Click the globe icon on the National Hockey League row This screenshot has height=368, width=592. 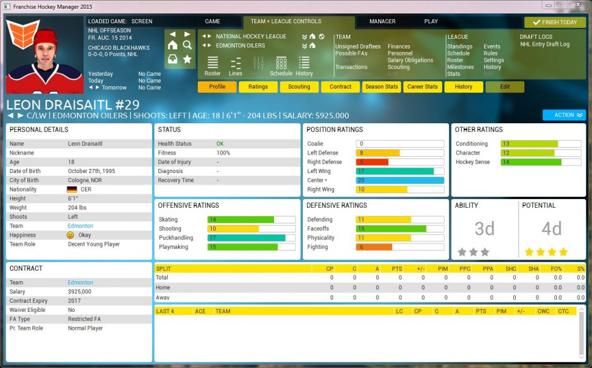pyautogui.click(x=321, y=36)
